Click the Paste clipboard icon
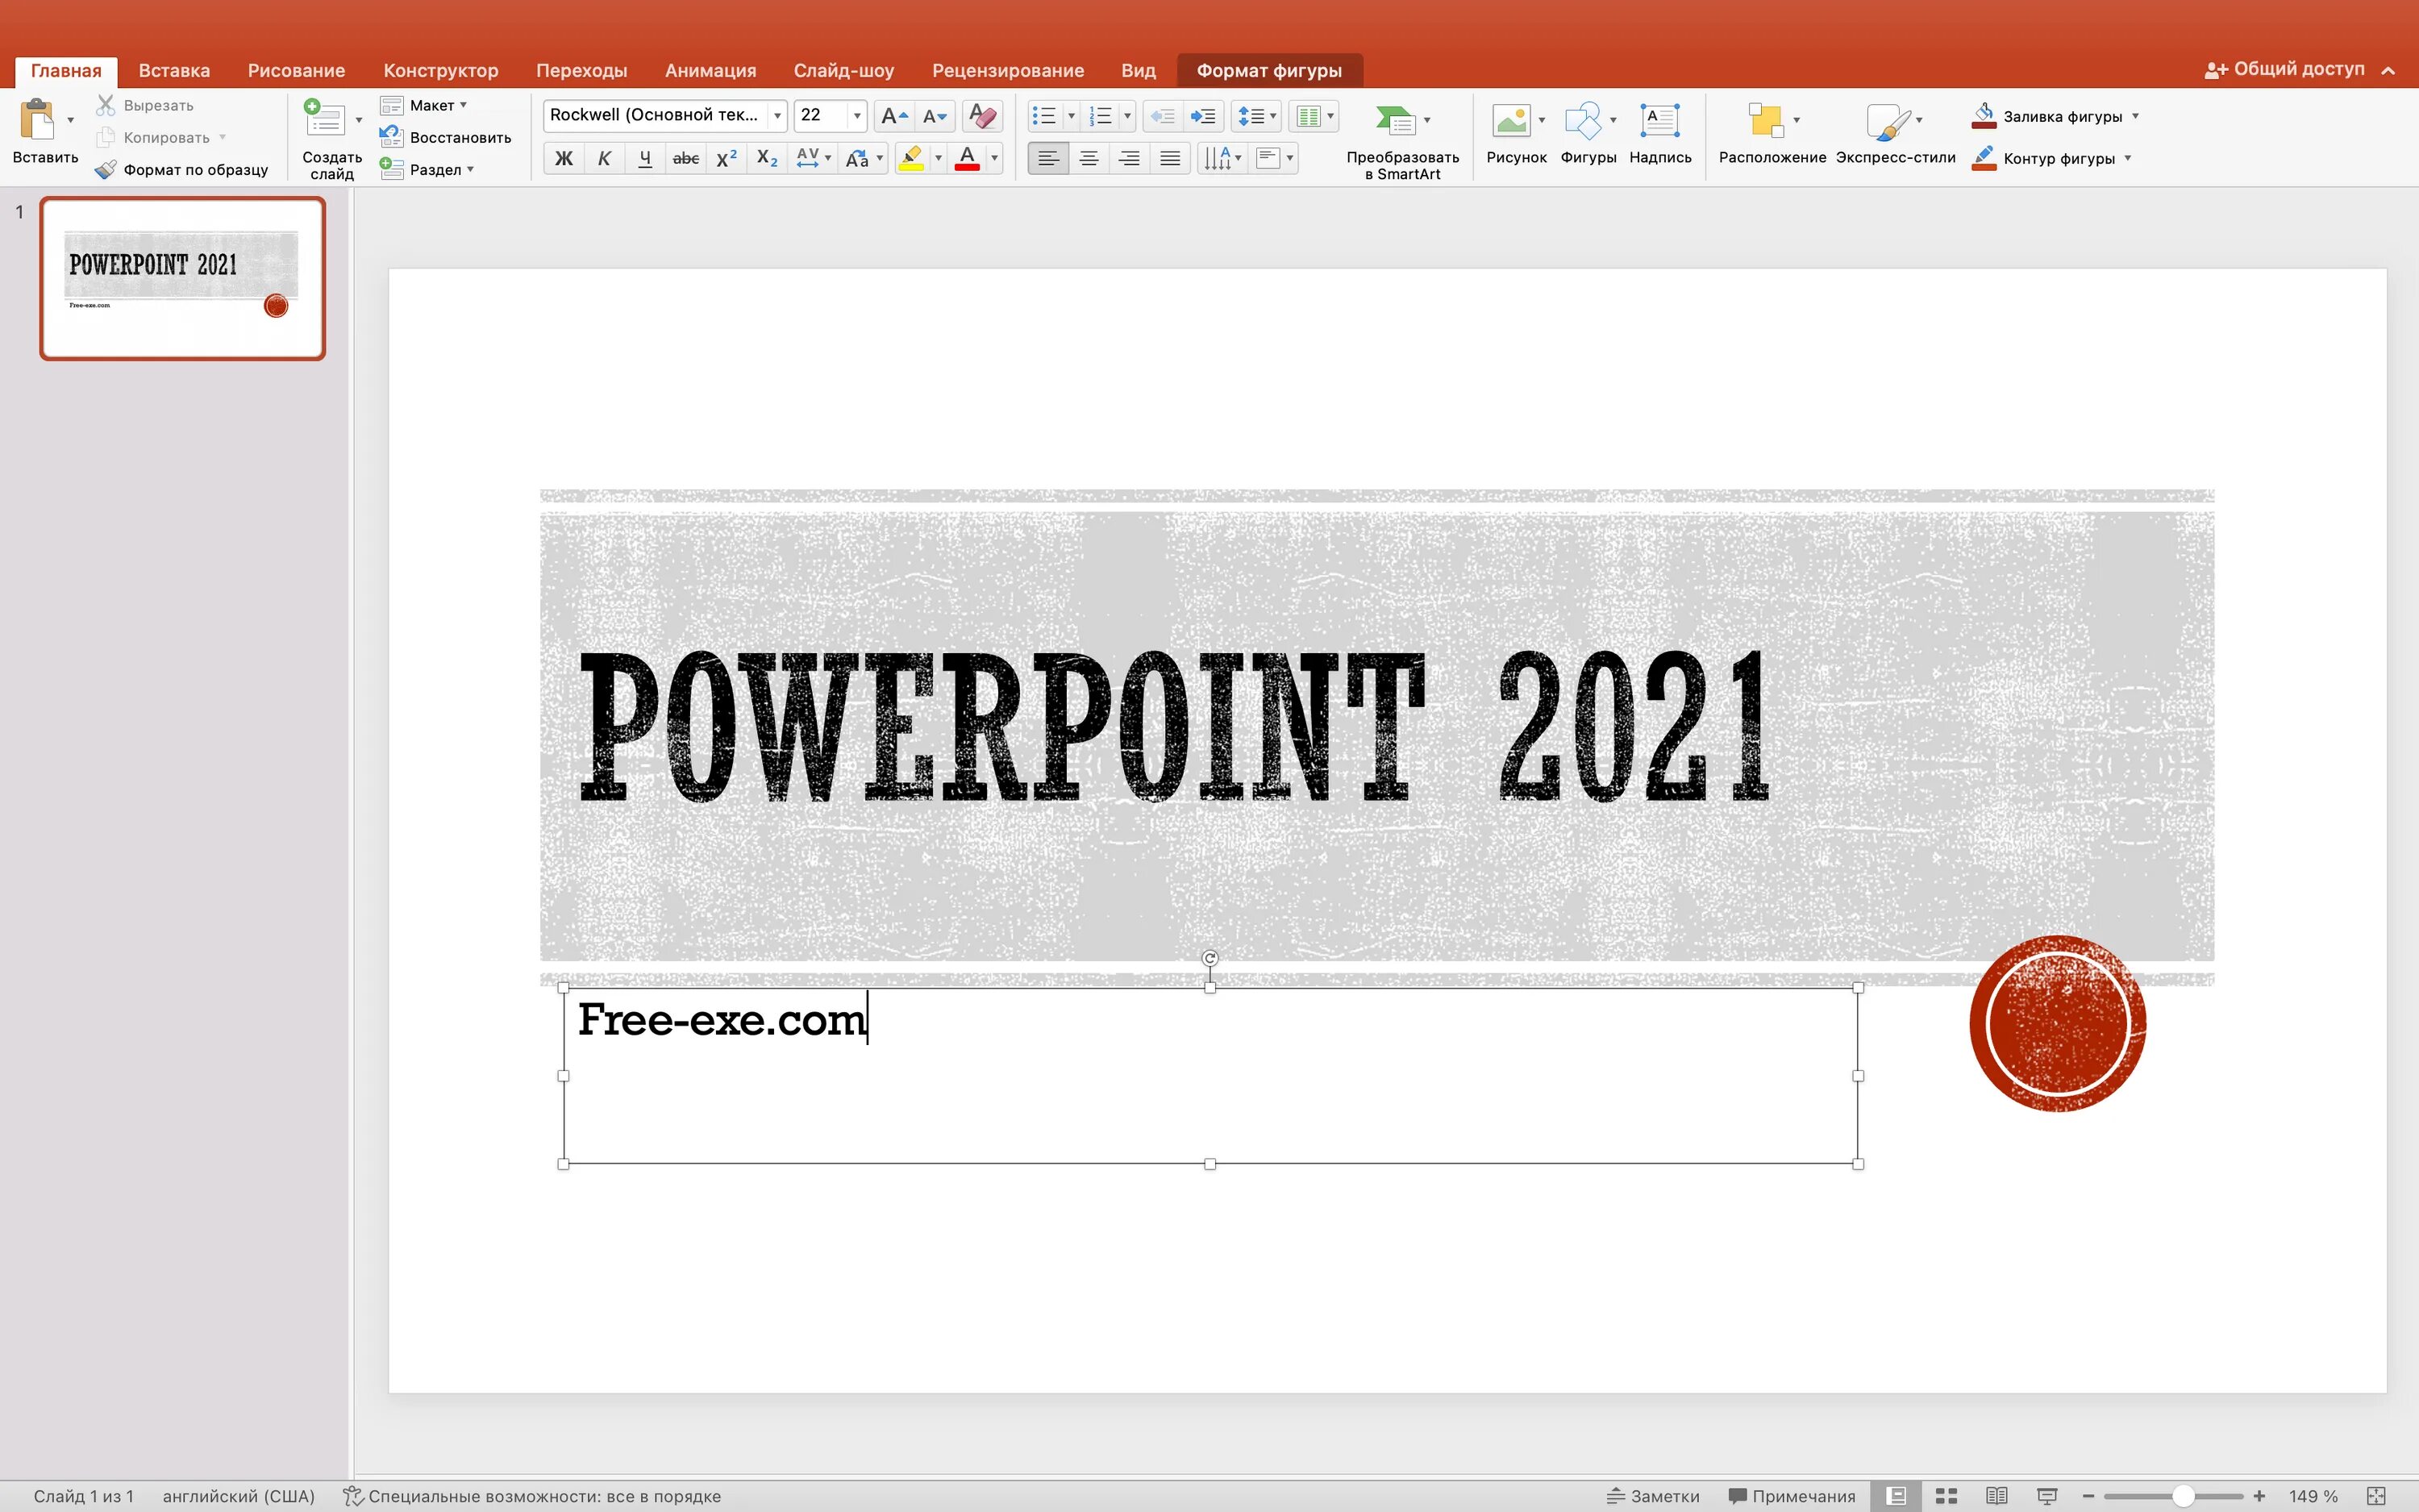 (37, 120)
